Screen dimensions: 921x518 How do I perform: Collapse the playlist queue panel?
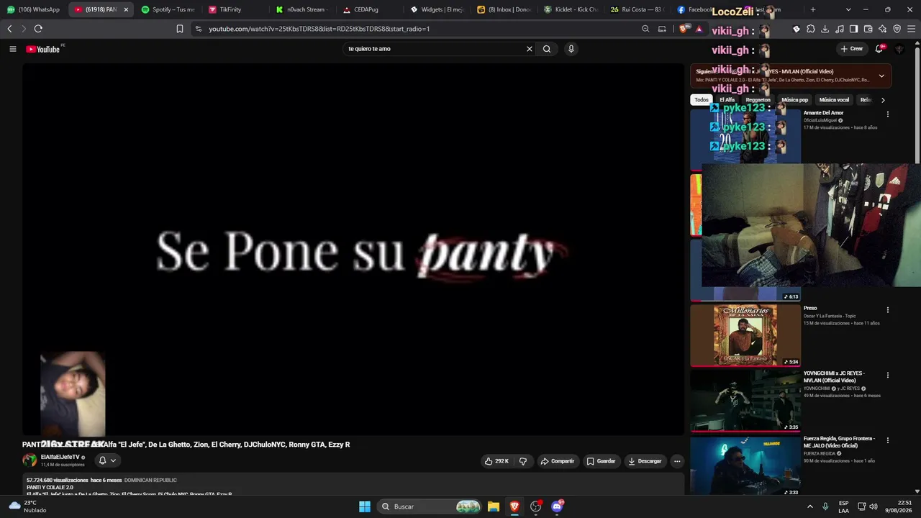881,76
